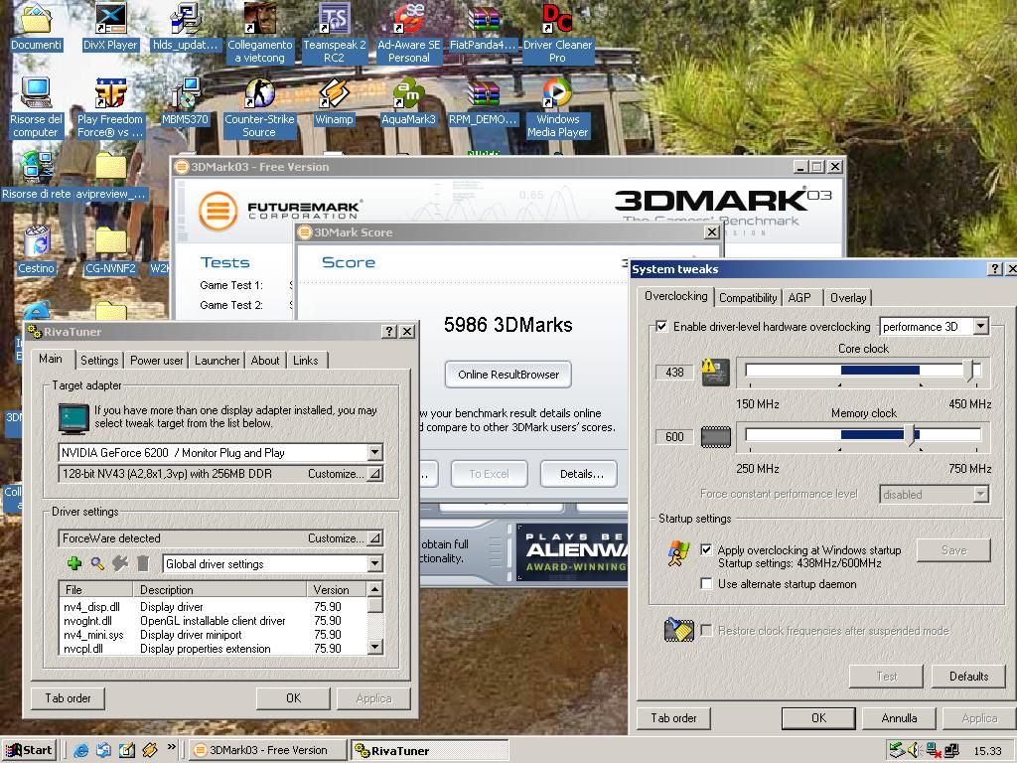This screenshot has height=763, width=1017.
Task: Click the Memory clock slider handle
Action: tap(910, 435)
